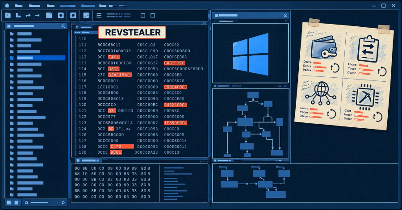Click the refresh arrow beside the wallet entries
Screen dimensions: 402x210
[x=335, y=68]
